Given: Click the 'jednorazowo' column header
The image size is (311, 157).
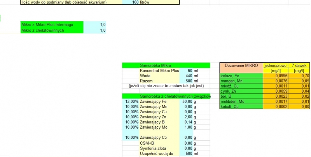Looking at the screenshot, I should (x=276, y=66).
